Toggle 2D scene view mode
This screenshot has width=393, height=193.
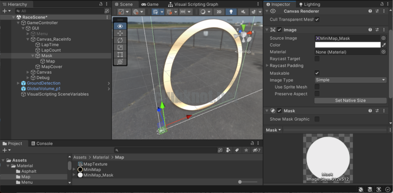219,12
